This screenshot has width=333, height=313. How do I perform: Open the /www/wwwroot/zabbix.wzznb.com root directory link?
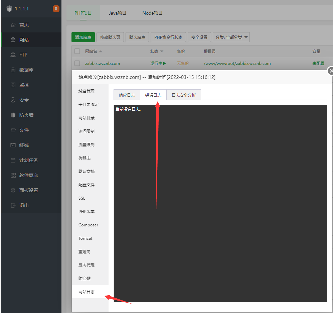[237, 63]
